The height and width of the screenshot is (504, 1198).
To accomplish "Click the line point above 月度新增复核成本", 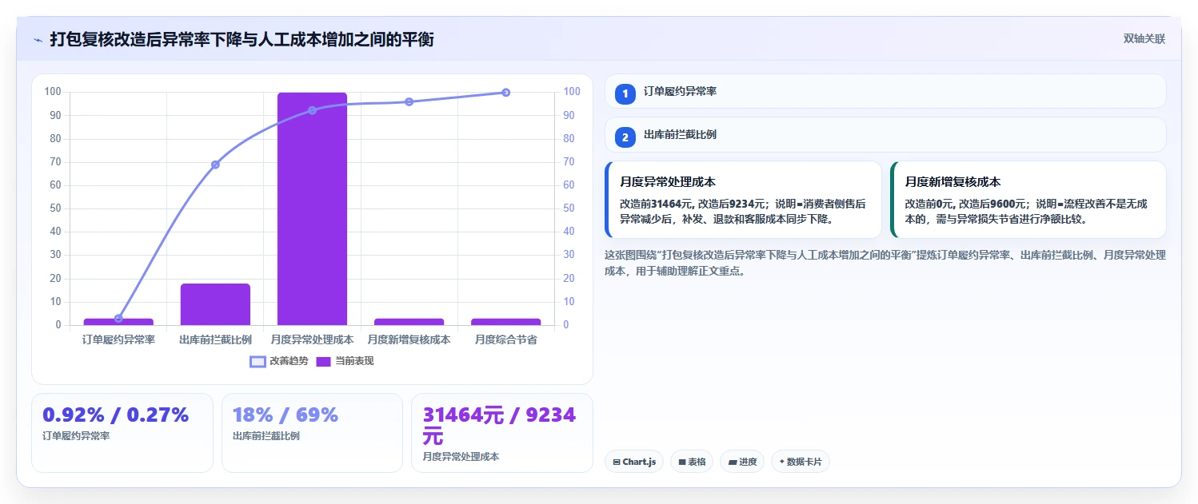I will click(x=409, y=101).
